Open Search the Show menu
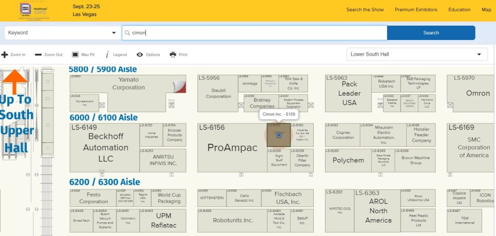 (365, 10)
